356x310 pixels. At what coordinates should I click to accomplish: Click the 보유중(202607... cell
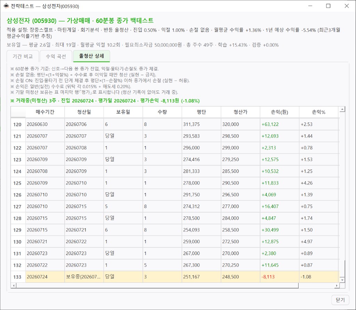(x=84, y=277)
